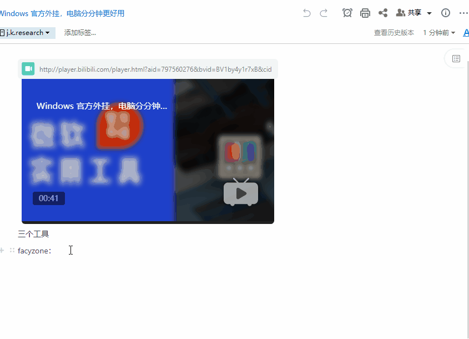Viewport: 469px width, 339px height.
Task: Click the text formatting A icon
Action: click(x=466, y=33)
